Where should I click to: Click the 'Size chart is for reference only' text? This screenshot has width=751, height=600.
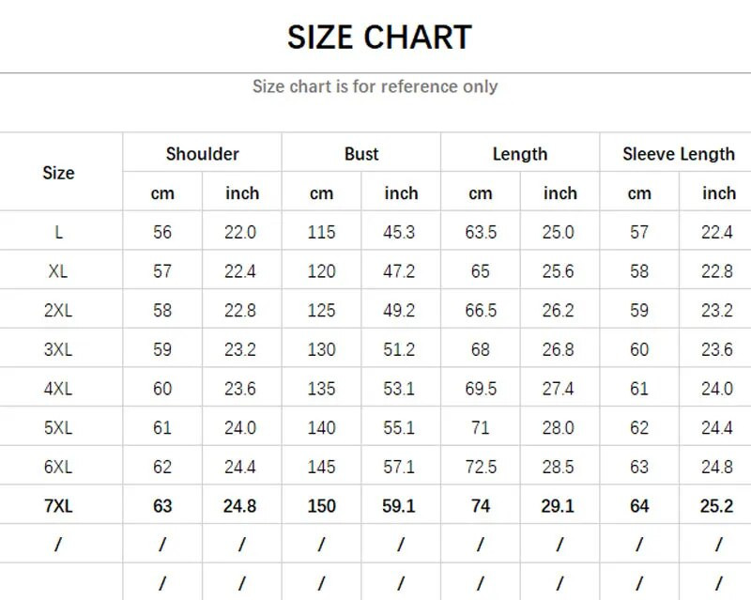(375, 86)
